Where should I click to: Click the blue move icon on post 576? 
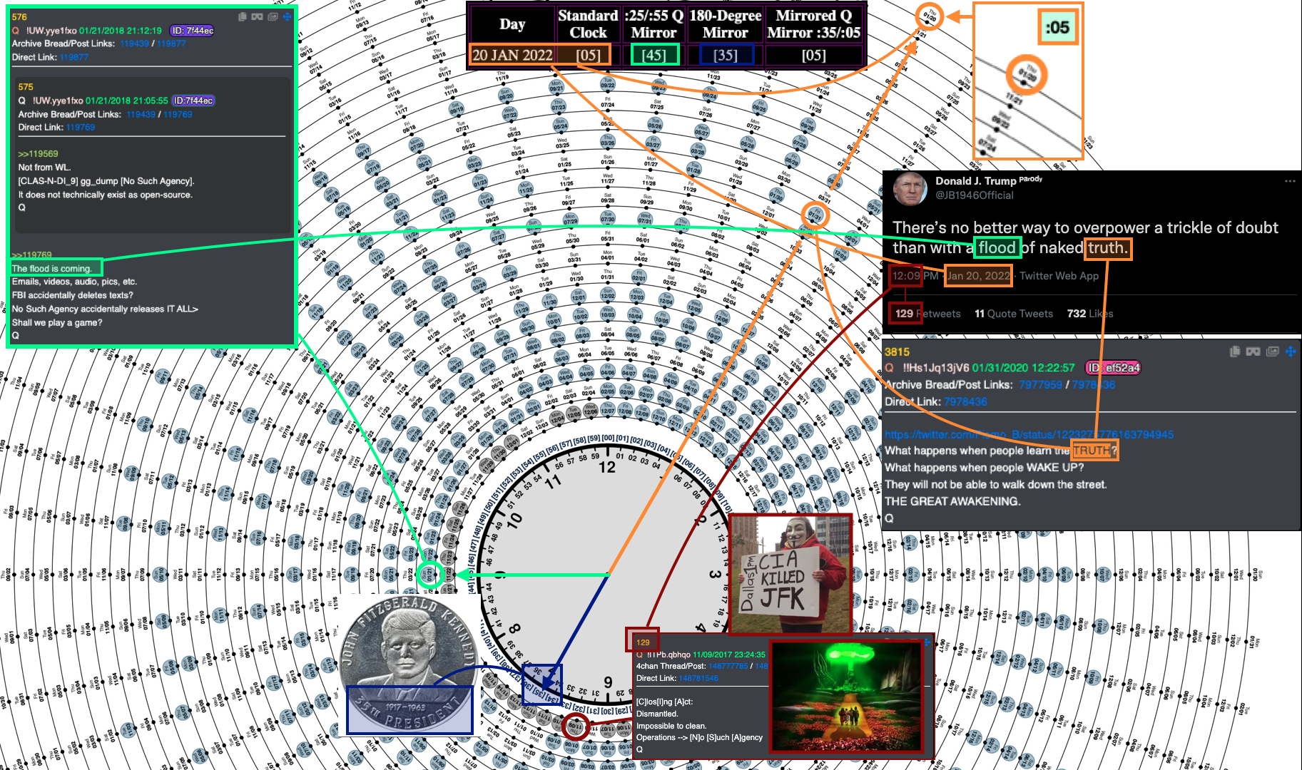click(288, 16)
